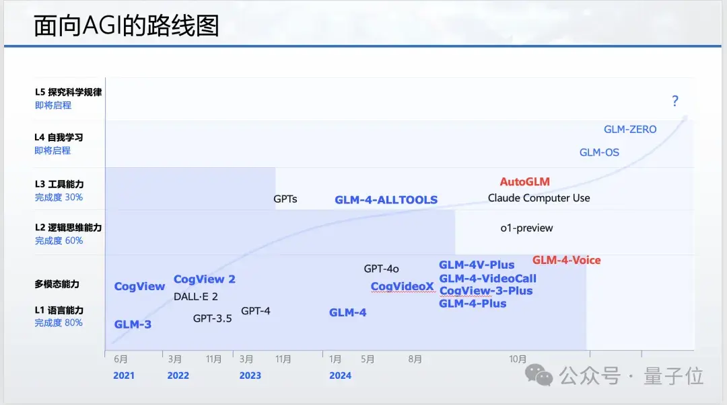The height and width of the screenshot is (405, 727).
Task: Select the GLM-4-ALLTOOLS text
Action: point(386,199)
